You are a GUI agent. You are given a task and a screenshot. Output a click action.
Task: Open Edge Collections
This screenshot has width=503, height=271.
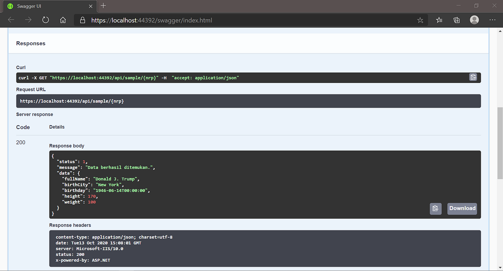[x=456, y=20]
